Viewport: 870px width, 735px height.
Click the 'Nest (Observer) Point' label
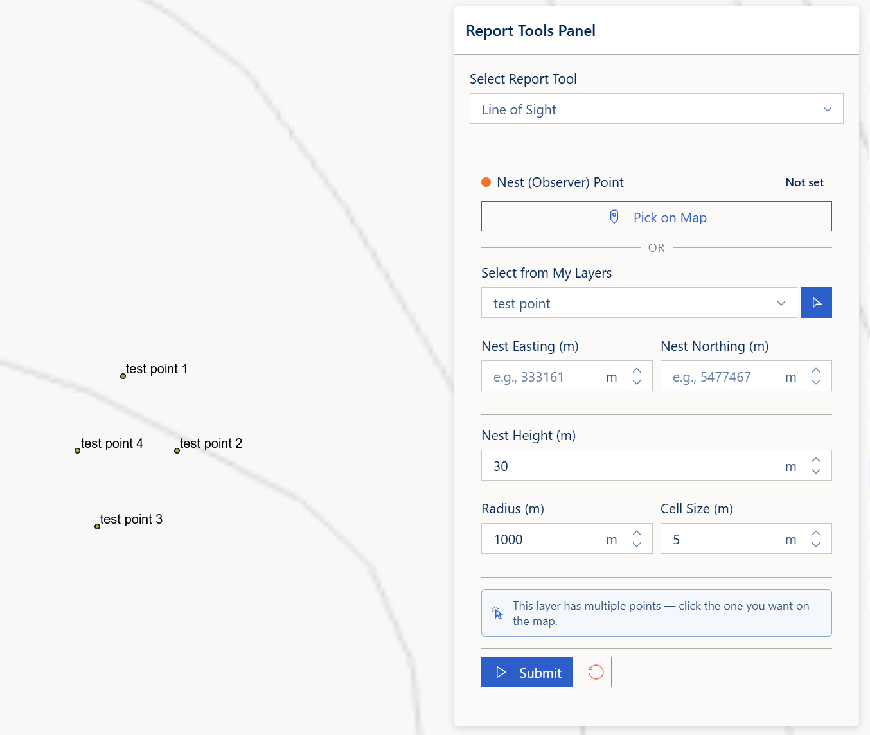click(560, 182)
